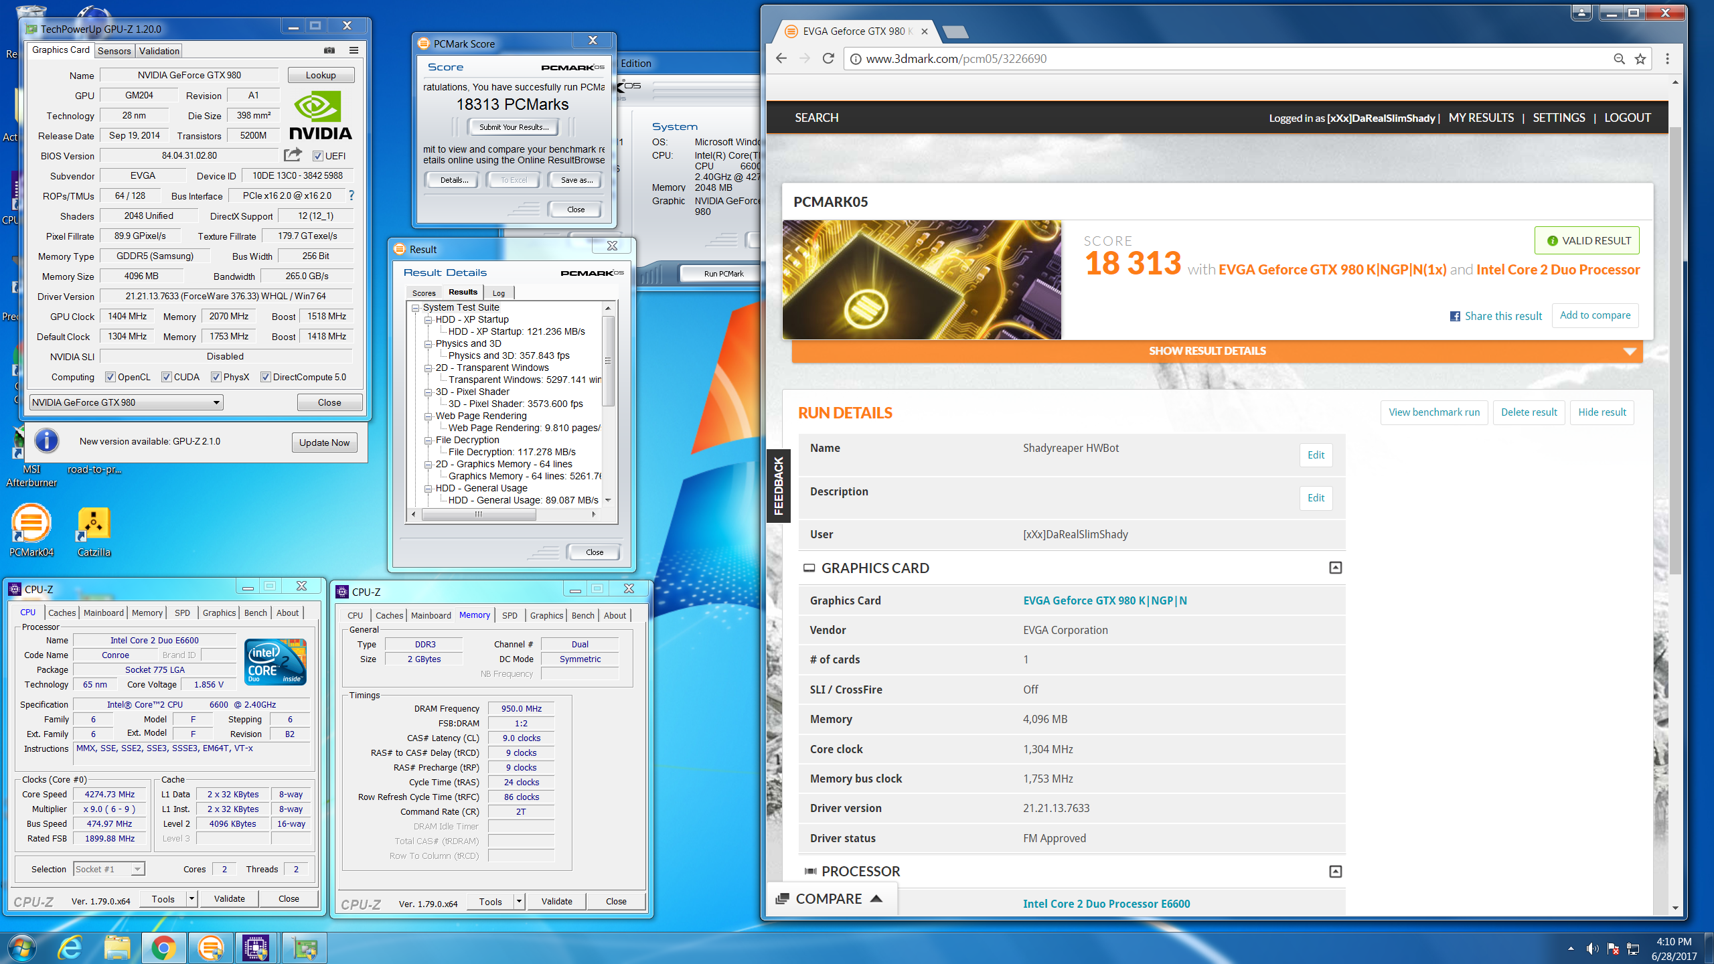Toggle the CUDA checkbox

[167, 377]
